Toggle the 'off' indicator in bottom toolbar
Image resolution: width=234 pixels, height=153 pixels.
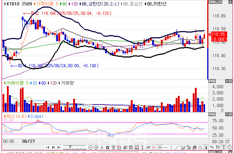pyautogui.click(x=148, y=147)
